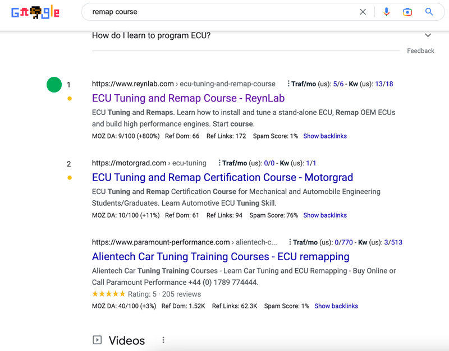The height and width of the screenshot is (351, 449).
Task: Click keyword count 3/513 for Paramount result
Action: coord(393,242)
